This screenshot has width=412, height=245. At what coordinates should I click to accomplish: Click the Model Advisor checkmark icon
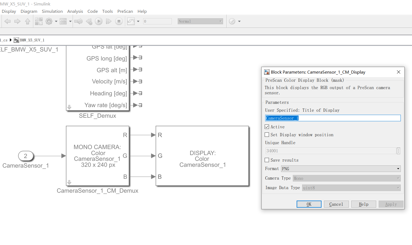click(x=232, y=21)
